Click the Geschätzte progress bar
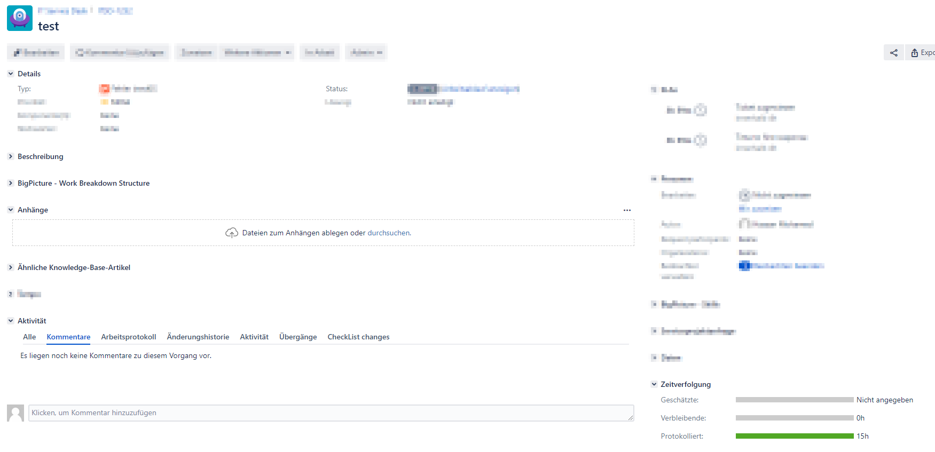The height and width of the screenshot is (452, 935). coord(795,400)
